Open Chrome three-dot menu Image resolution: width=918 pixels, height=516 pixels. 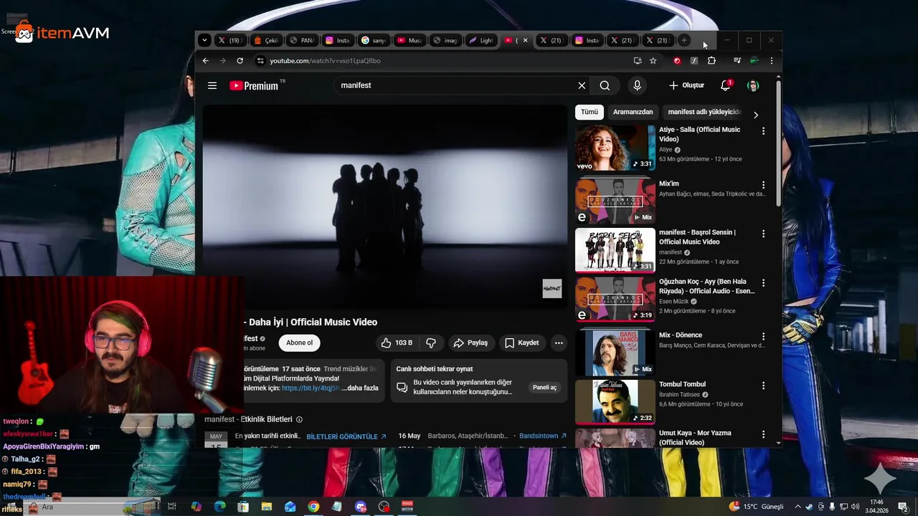click(772, 61)
